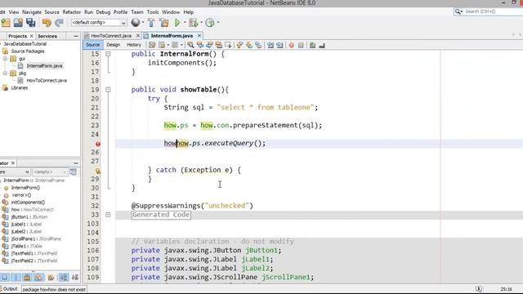Viewport: 523px width, 294px height.
Task: Click the Save All toolbar icon
Action: coord(31,23)
